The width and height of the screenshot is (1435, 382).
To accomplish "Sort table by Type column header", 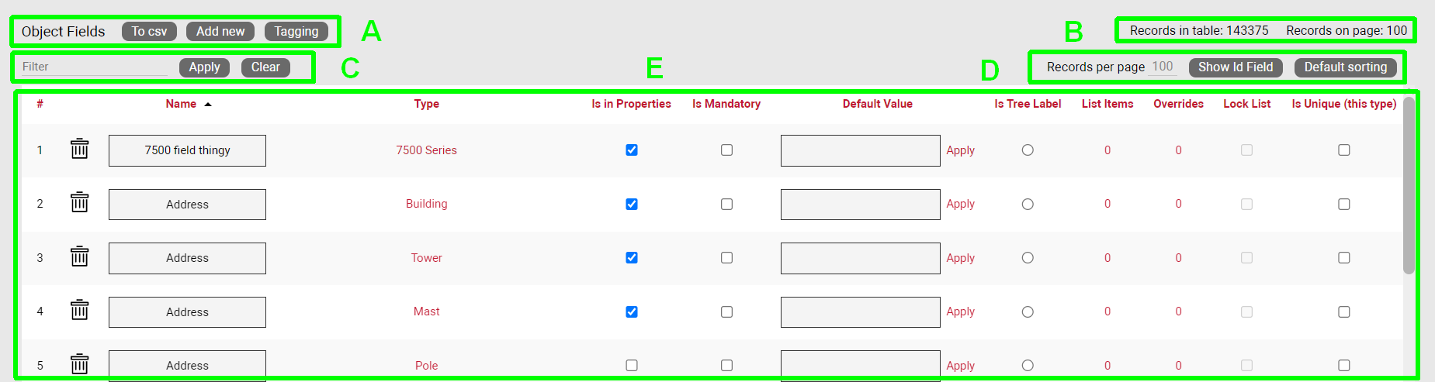I will [x=426, y=104].
